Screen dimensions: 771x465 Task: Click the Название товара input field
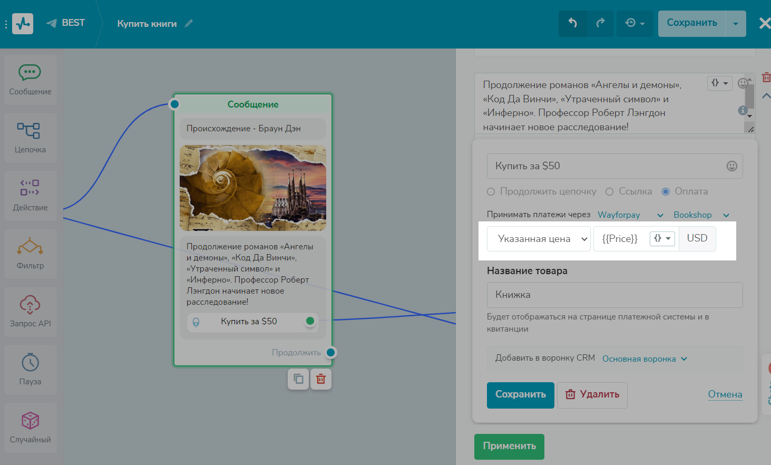click(614, 295)
